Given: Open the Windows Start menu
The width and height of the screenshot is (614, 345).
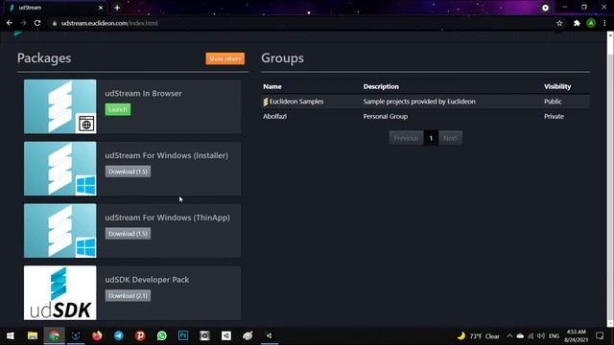Looking at the screenshot, I should pos(11,335).
